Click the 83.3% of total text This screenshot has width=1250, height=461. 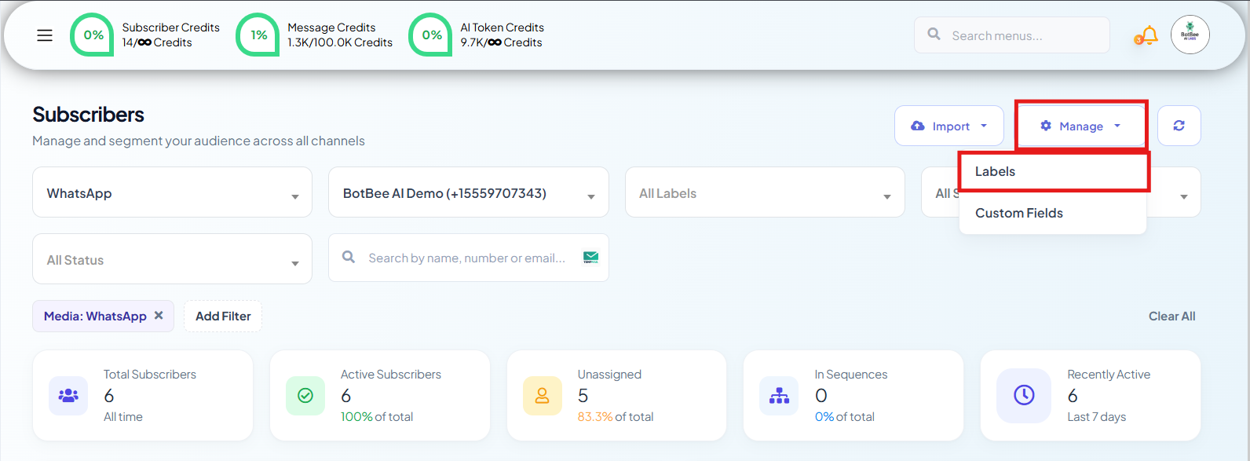[x=616, y=417]
